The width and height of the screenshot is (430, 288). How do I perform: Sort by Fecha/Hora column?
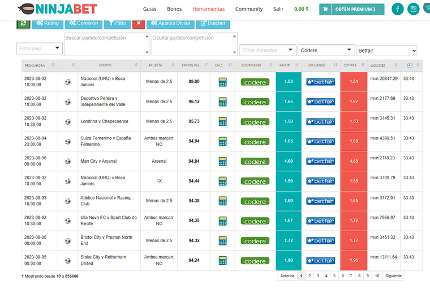[x=40, y=65]
